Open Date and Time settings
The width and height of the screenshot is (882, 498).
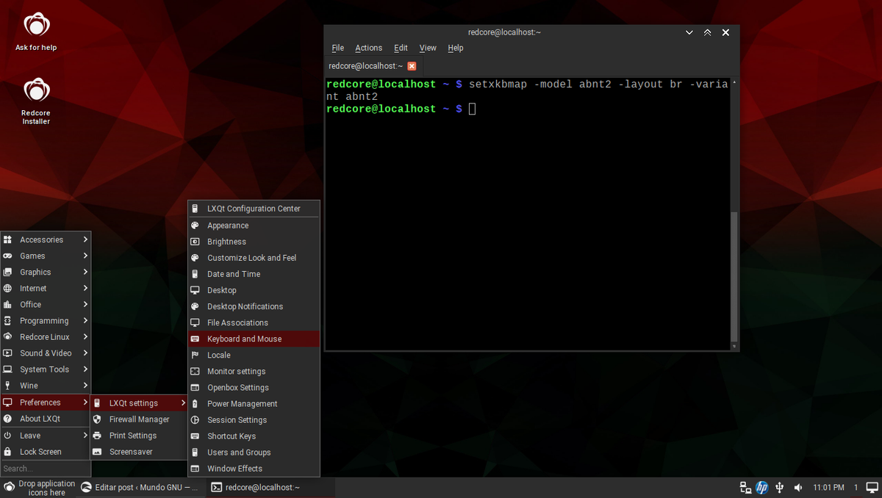click(254, 274)
